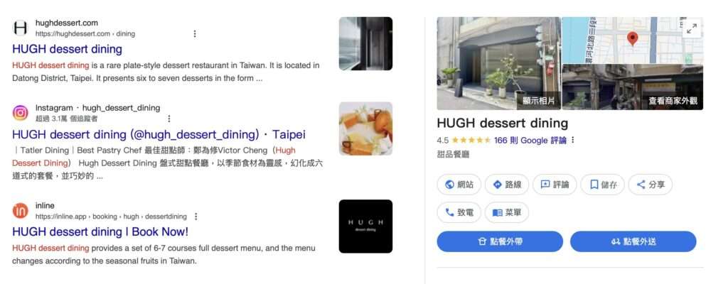Screen dimensions: 728x284
Task: Click the hughdessert.com H favicon
Action: click(x=20, y=28)
